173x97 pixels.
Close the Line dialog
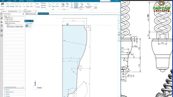click(x=32, y=21)
